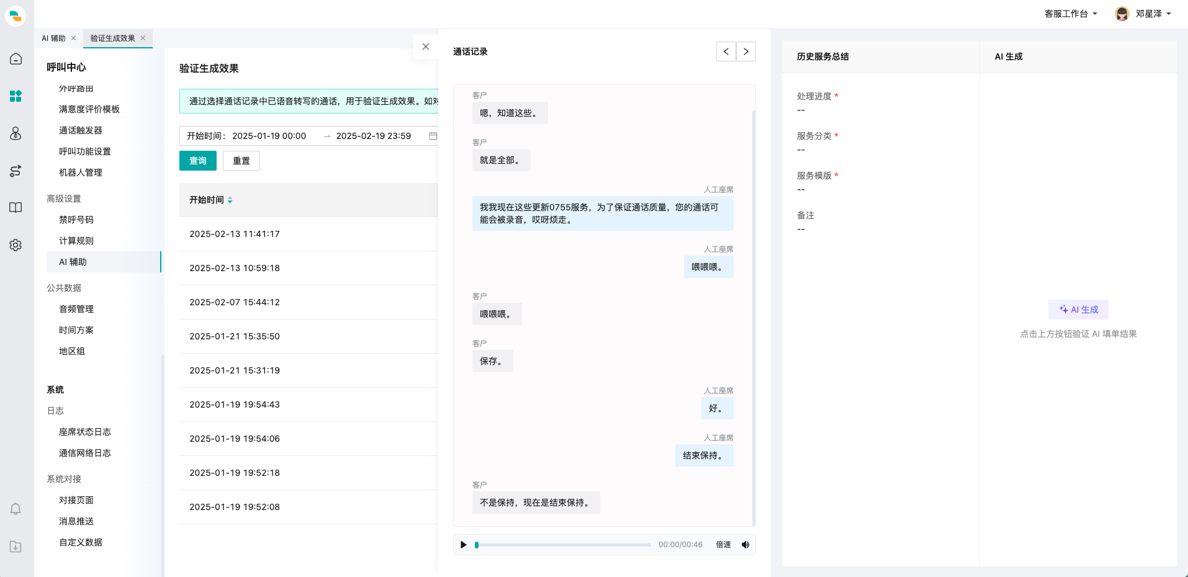Click the calendar icon in date range
This screenshot has width=1188, height=577.
point(433,136)
